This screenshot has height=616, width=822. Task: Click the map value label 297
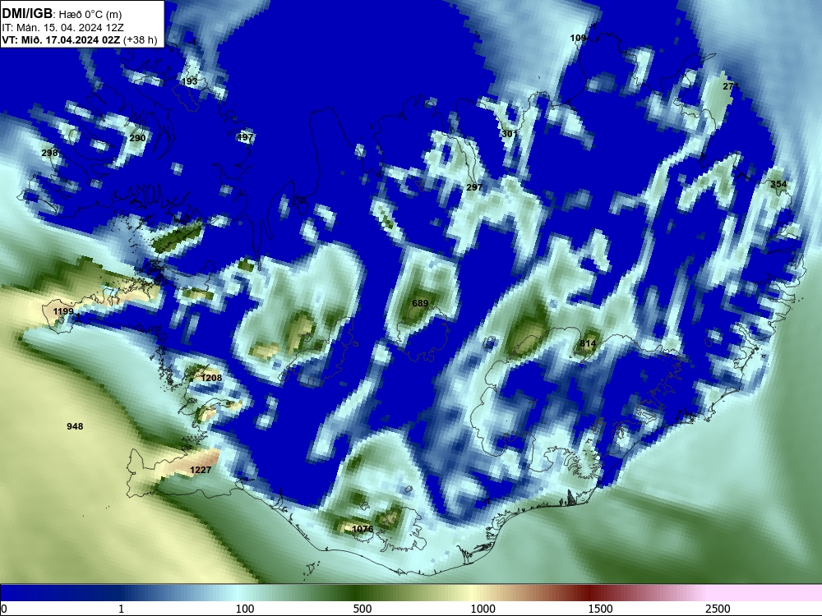(474, 187)
